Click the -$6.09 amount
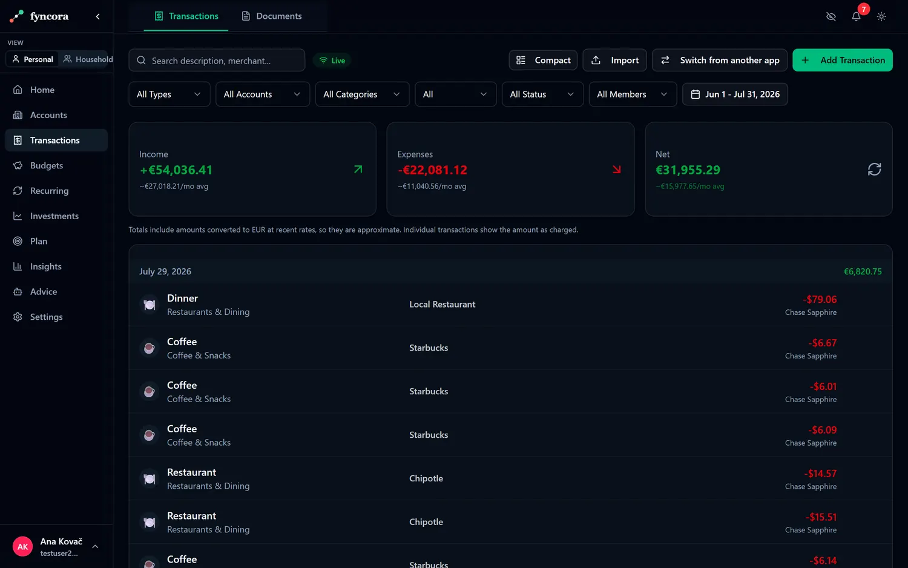The width and height of the screenshot is (908, 568). (823, 430)
